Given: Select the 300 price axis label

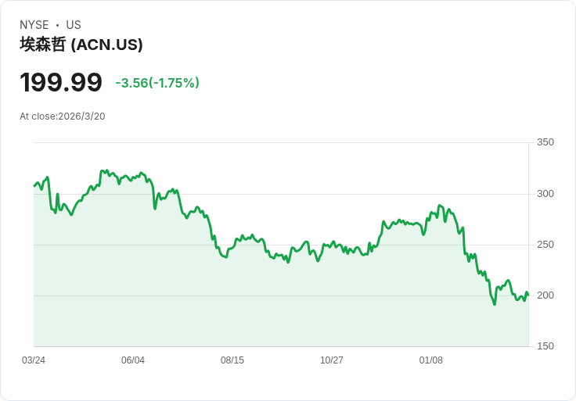Looking at the screenshot, I should point(545,194).
